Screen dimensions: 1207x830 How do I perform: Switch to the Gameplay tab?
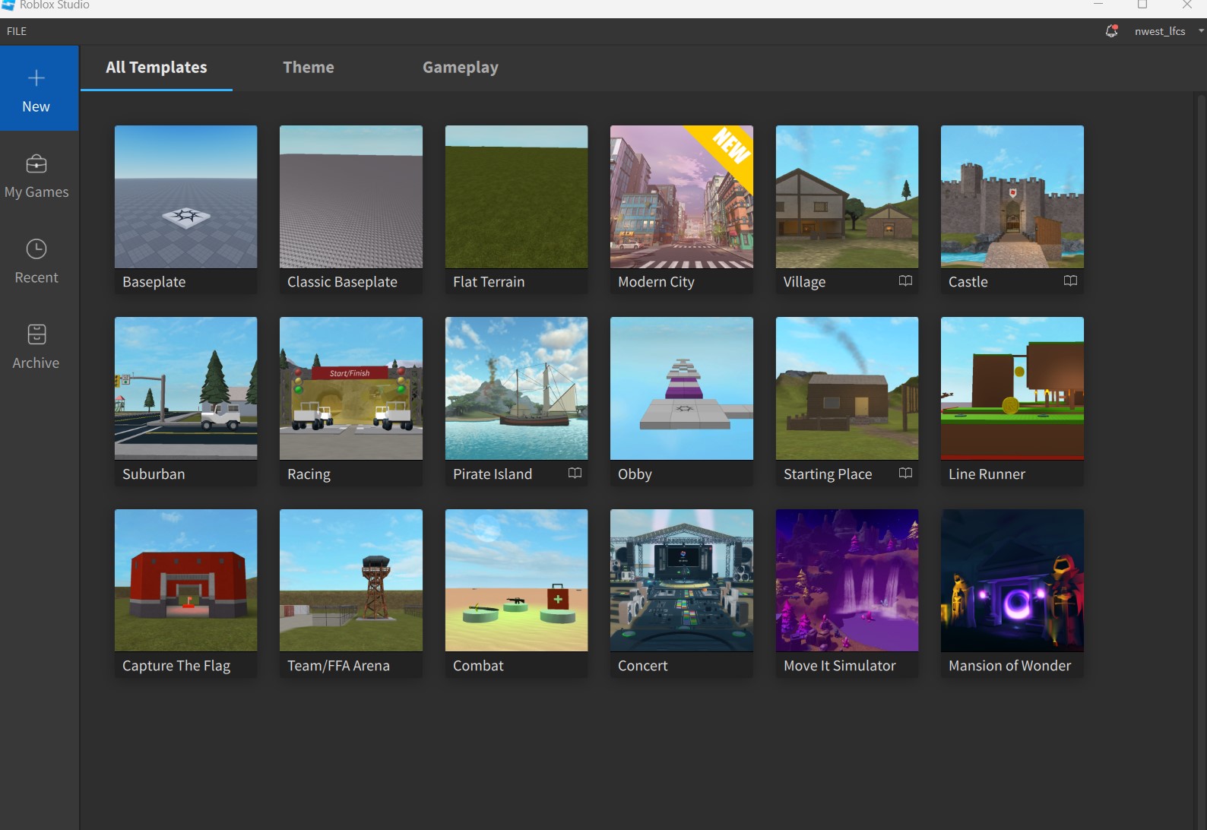pos(461,68)
